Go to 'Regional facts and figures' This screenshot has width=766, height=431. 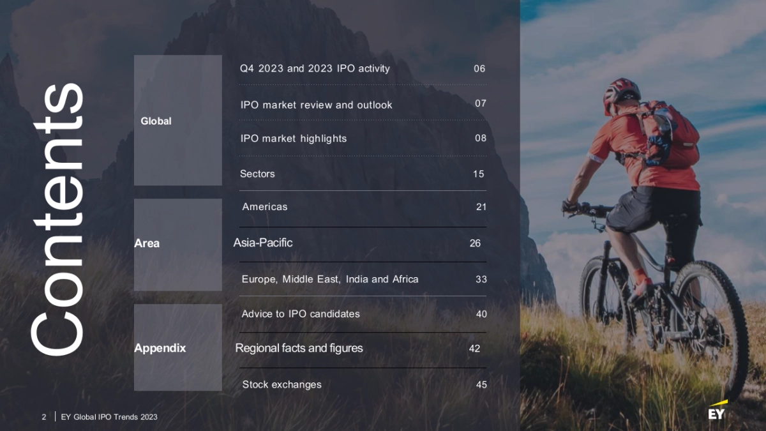299,348
